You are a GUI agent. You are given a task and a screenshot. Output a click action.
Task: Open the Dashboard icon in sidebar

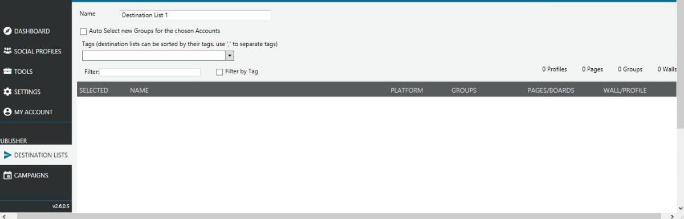click(x=7, y=31)
